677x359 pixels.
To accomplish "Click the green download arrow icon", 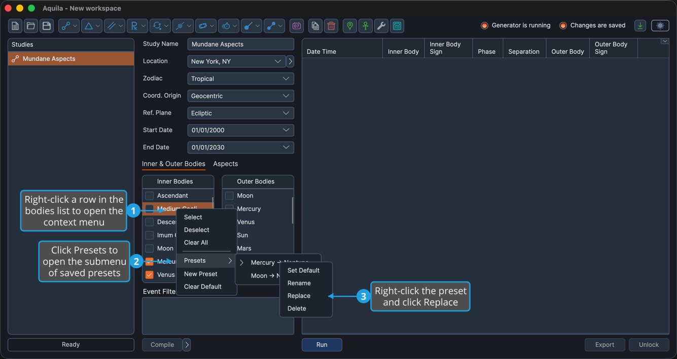I will [640, 26].
